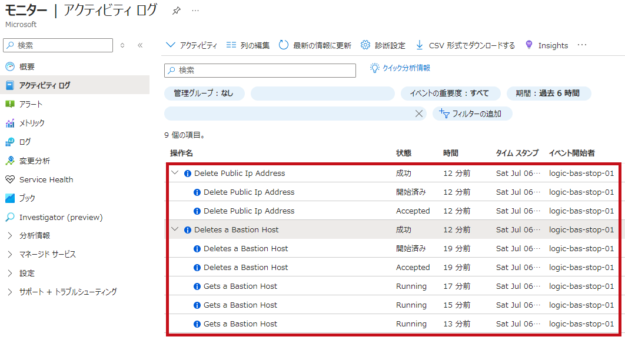This screenshot has width=625, height=340.
Task: Click the blank filter pill next to 管理グループ
Action: pyautogui.click(x=323, y=94)
